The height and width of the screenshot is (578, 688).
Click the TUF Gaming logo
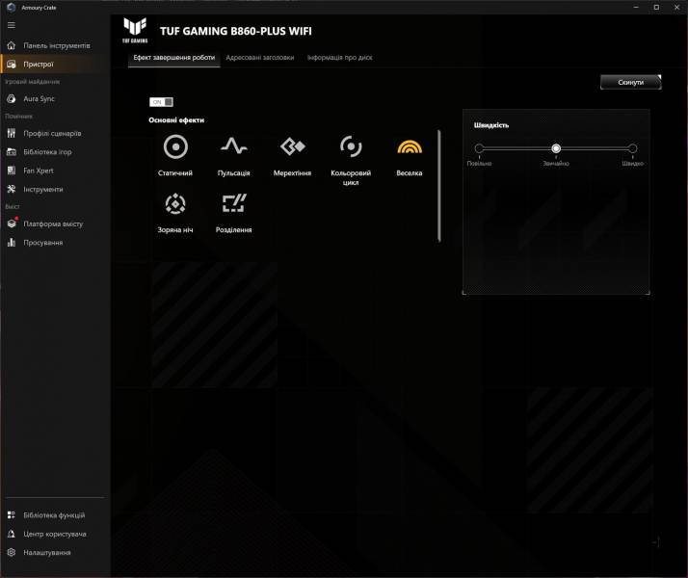(135, 30)
